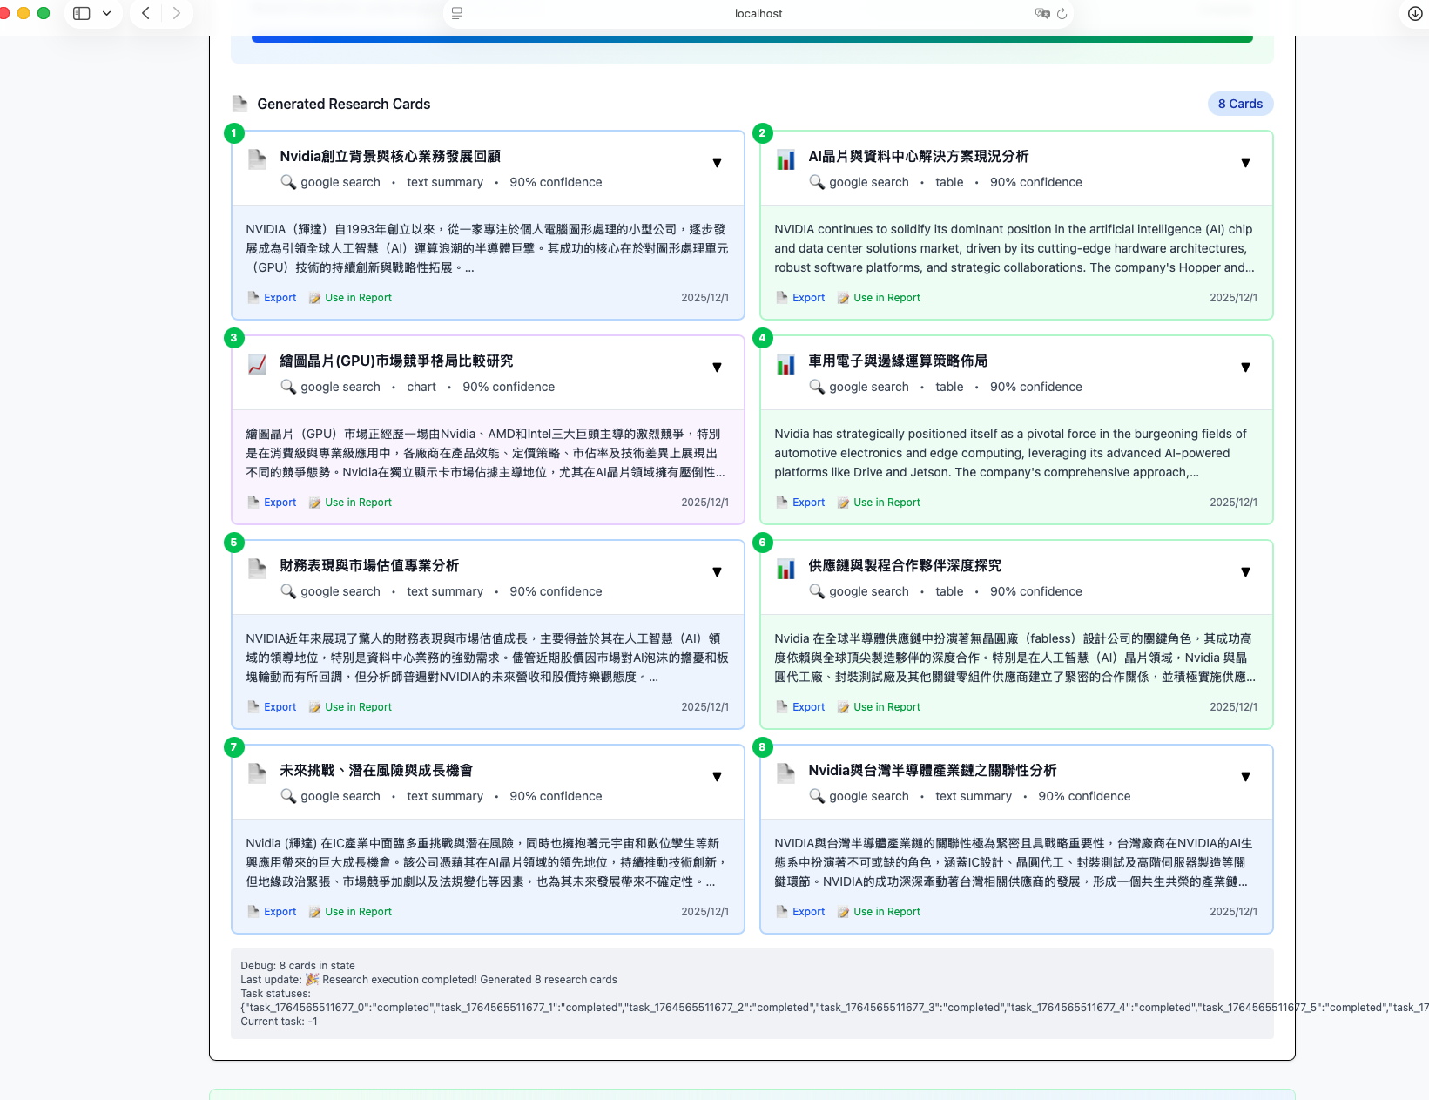Click the pencil icon beside Use in Report on card 8
The image size is (1429, 1100).
click(x=842, y=911)
